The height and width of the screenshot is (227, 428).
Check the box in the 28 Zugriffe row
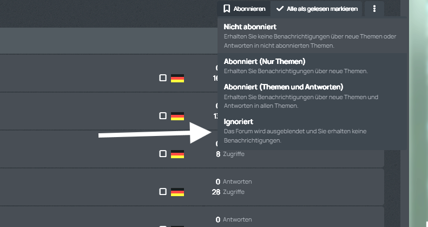pyautogui.click(x=163, y=192)
